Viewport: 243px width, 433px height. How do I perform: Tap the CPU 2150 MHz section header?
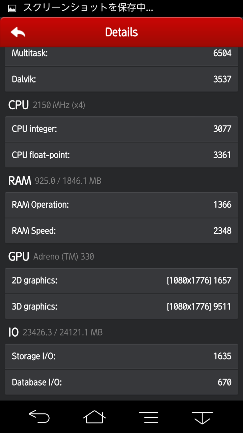tap(47, 105)
